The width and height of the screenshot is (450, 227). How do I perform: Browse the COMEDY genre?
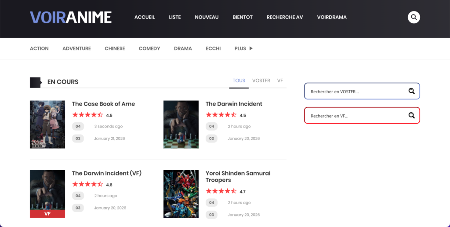click(149, 48)
